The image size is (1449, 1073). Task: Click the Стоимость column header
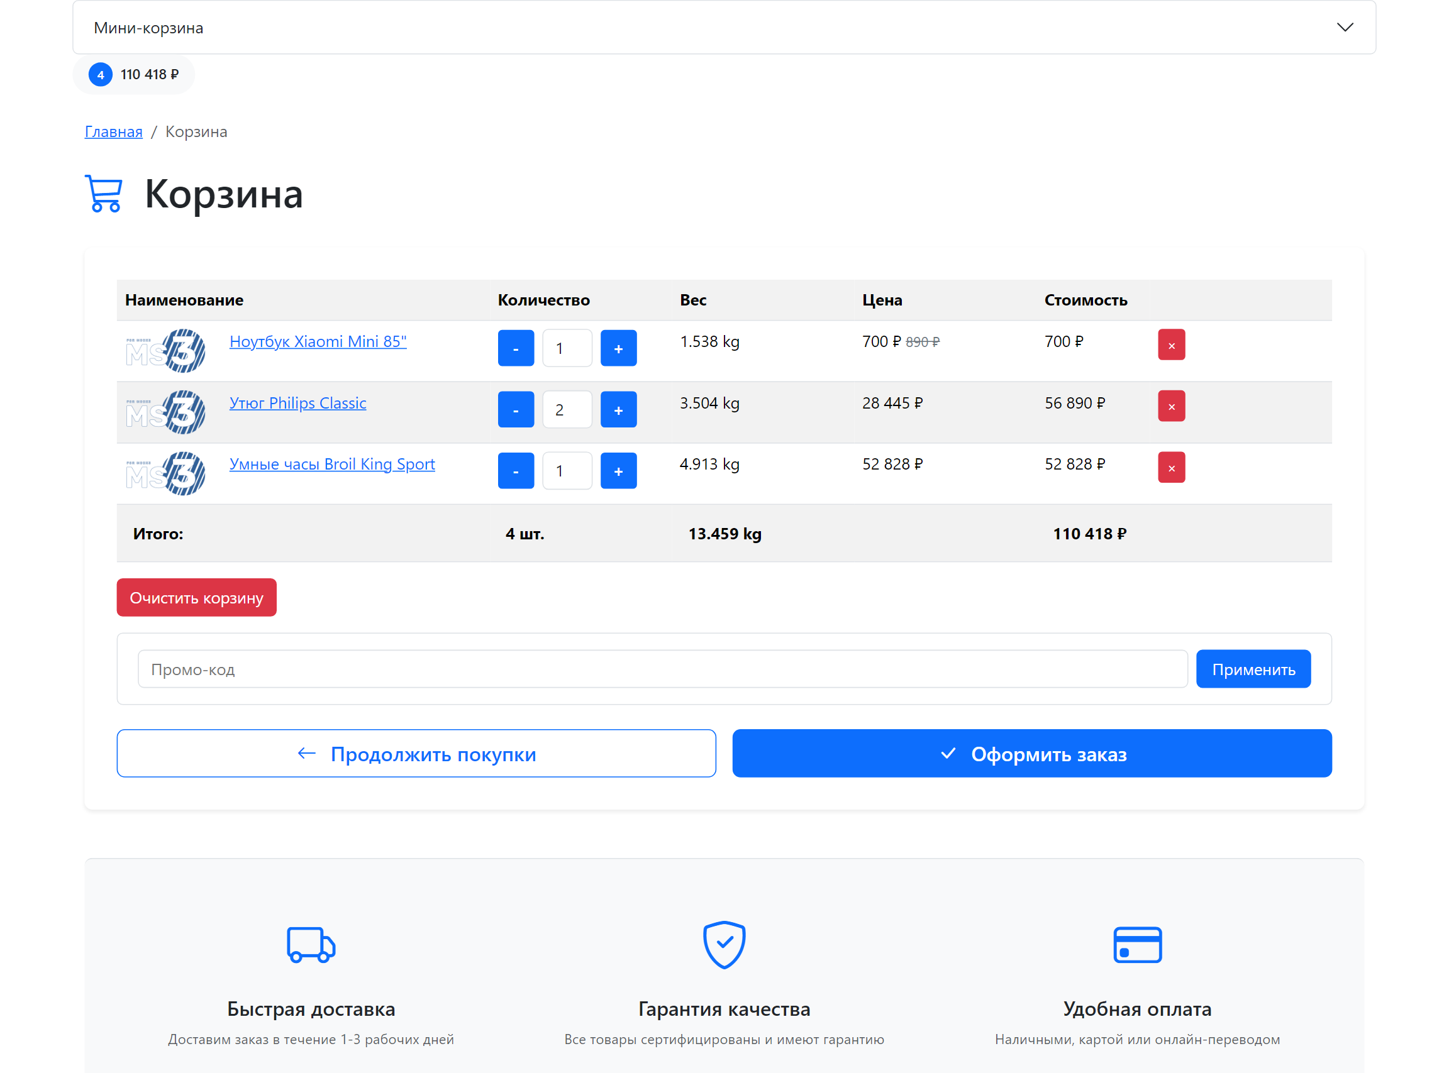(x=1085, y=300)
